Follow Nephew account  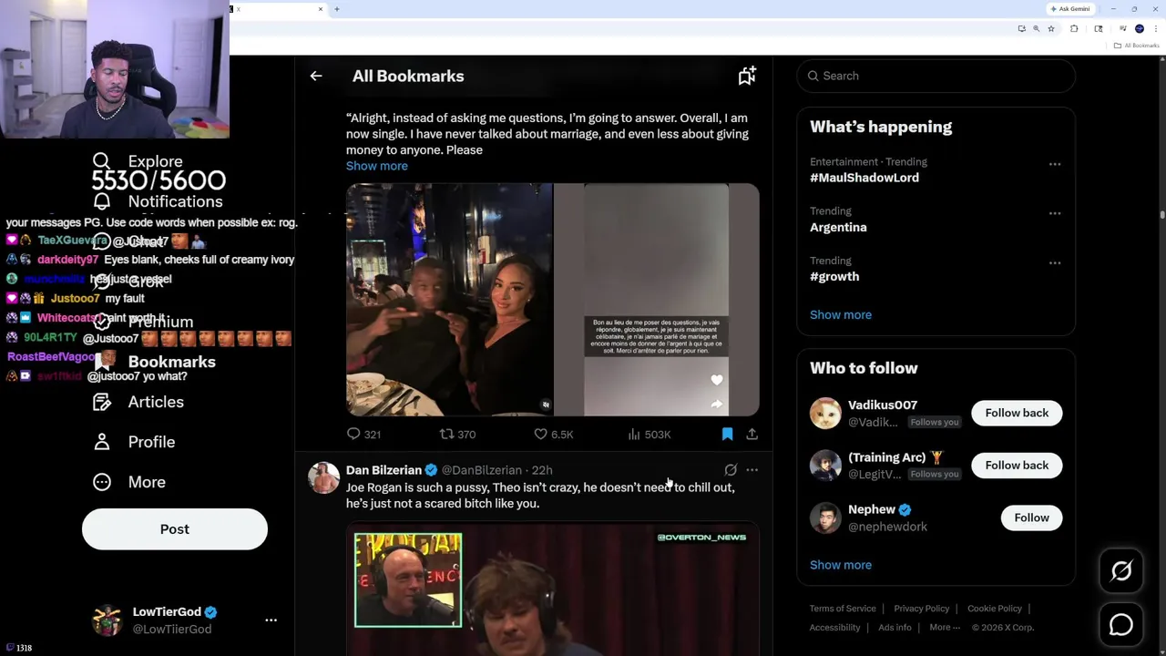click(x=1031, y=518)
